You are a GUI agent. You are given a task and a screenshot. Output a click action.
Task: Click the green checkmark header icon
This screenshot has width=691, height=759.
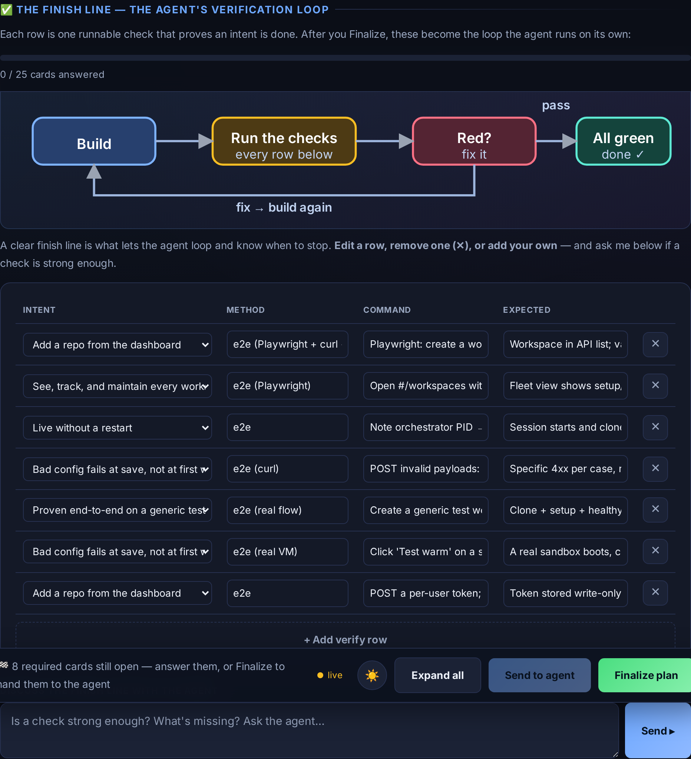click(x=6, y=10)
